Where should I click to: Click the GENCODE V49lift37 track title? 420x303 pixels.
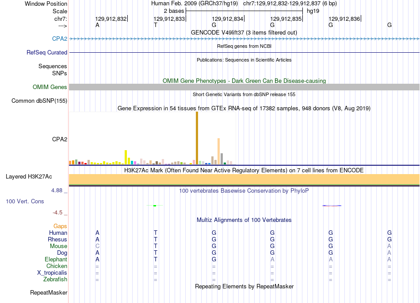pyautogui.click(x=244, y=32)
